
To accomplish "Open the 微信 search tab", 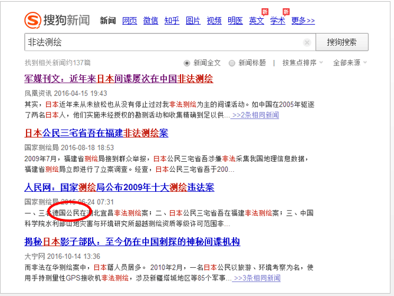I will [151, 21].
